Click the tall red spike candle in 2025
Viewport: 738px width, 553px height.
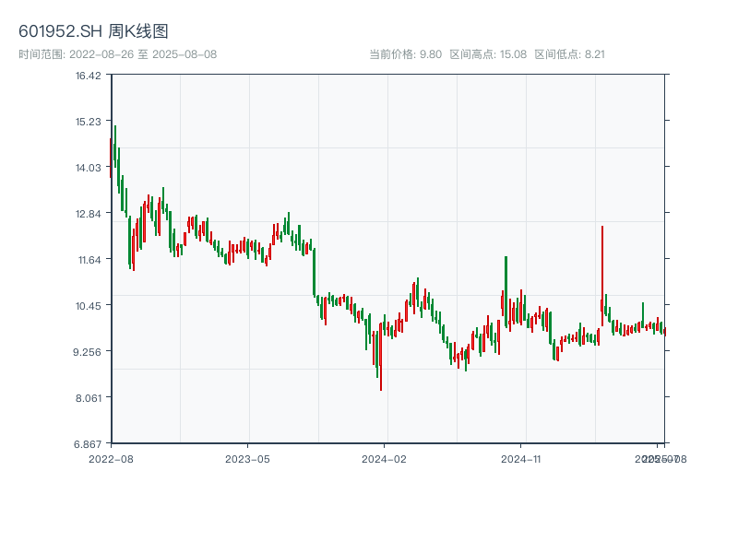coord(601,267)
